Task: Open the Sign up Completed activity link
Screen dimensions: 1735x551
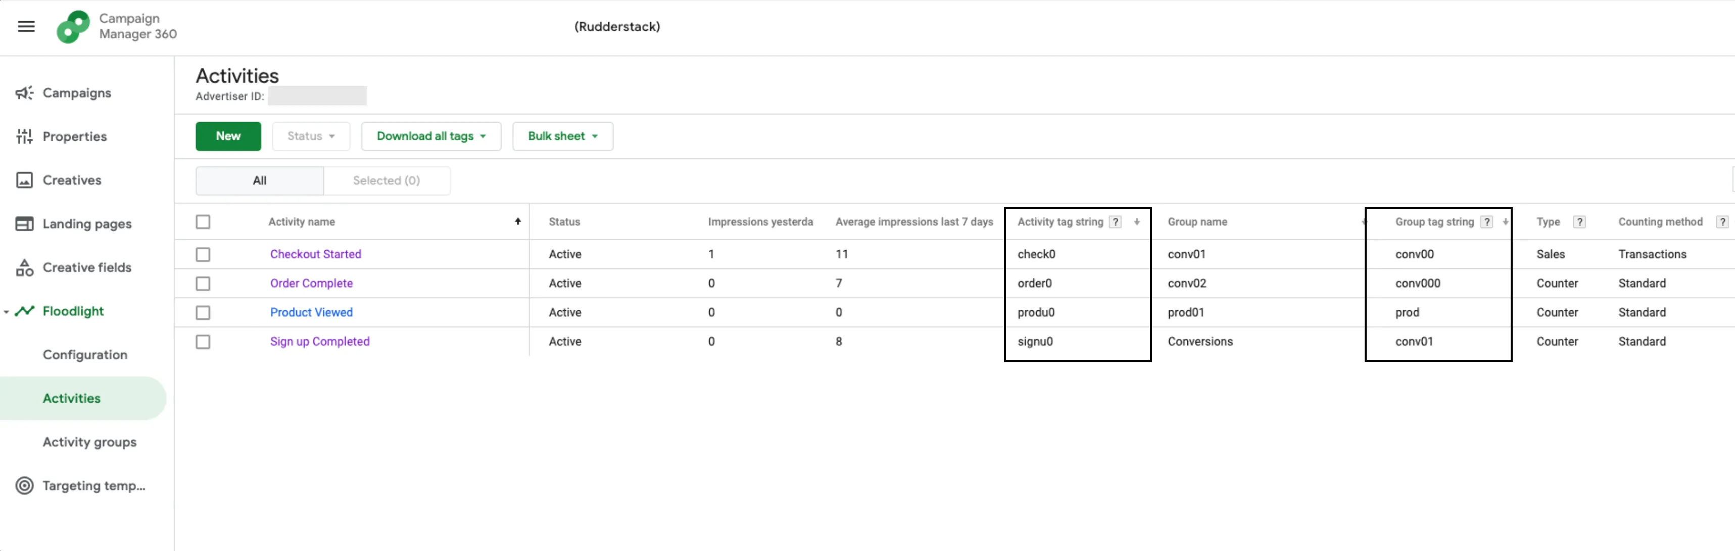Action: 320,342
